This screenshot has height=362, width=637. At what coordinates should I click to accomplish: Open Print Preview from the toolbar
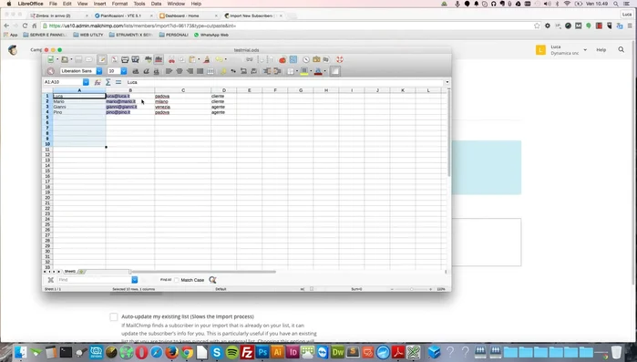coord(135,59)
